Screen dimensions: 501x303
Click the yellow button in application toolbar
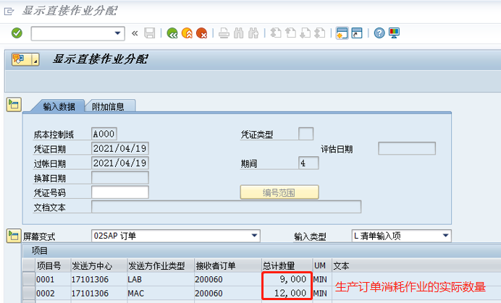[x=25, y=59]
